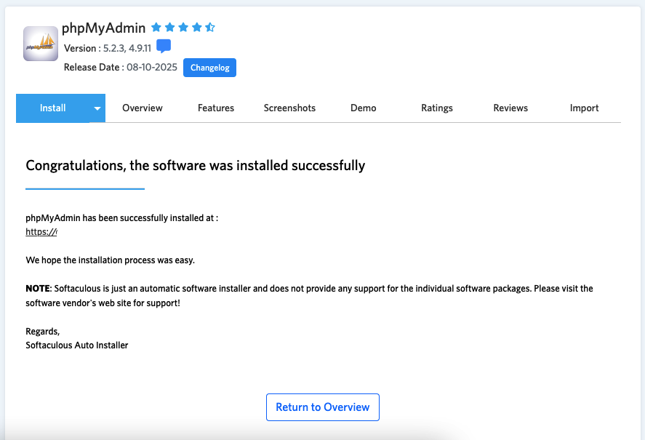Image resolution: width=645 pixels, height=440 pixels.
Task: Open the Demo tab
Action: coord(364,108)
